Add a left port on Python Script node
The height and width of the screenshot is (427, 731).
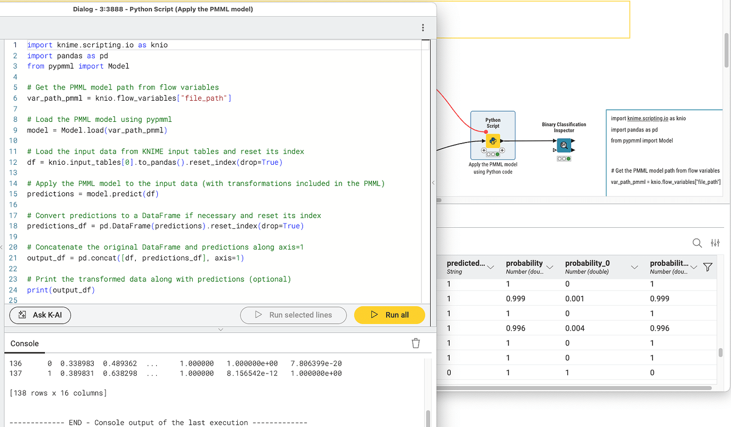coord(484,150)
